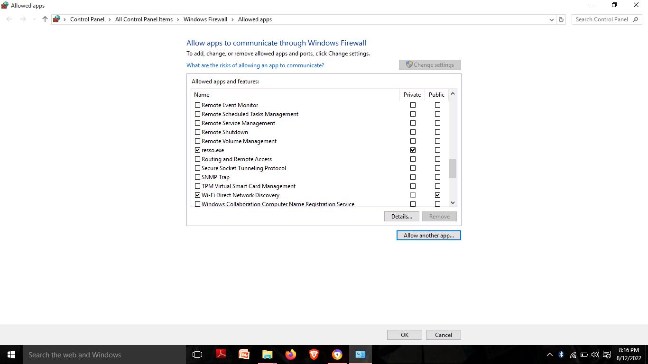Open All Control Panel Items breadcrumb
The height and width of the screenshot is (364, 648).
[x=144, y=19]
